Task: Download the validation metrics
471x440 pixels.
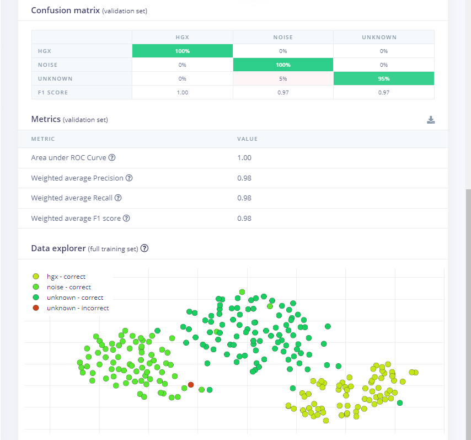Action: click(x=431, y=120)
